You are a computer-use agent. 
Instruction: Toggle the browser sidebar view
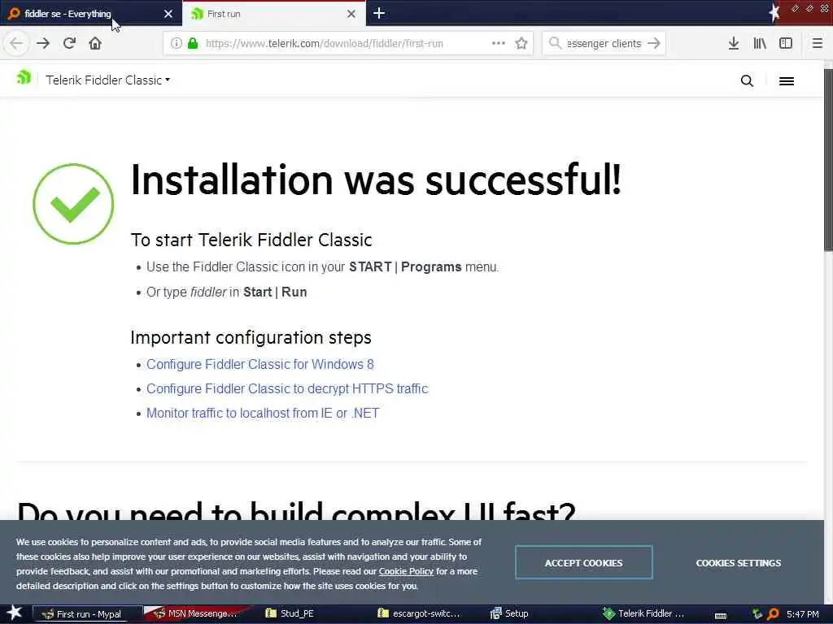tap(786, 44)
